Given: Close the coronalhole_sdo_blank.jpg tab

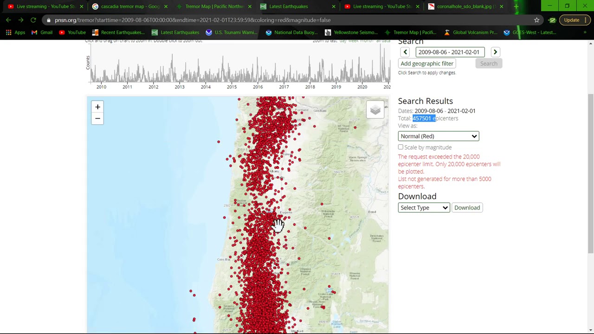Looking at the screenshot, I should click(501, 6).
